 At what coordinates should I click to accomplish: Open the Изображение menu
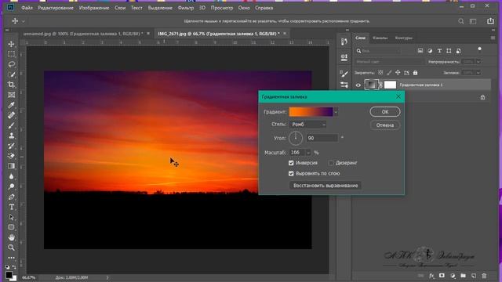94,8
